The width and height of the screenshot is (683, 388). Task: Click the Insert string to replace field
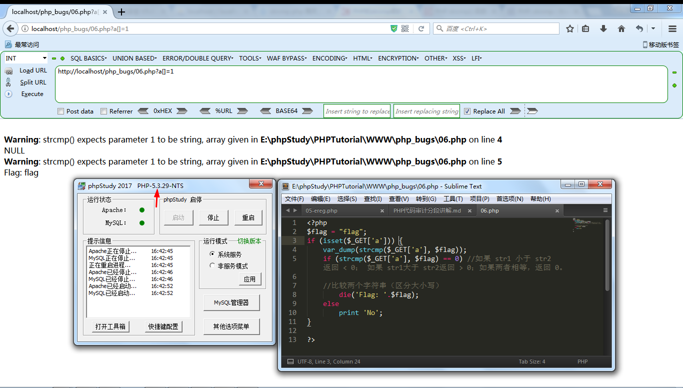coord(357,111)
